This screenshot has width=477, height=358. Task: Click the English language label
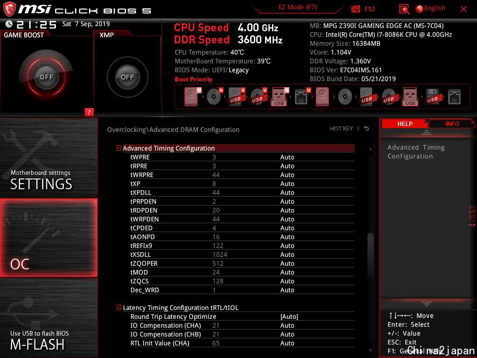(435, 8)
